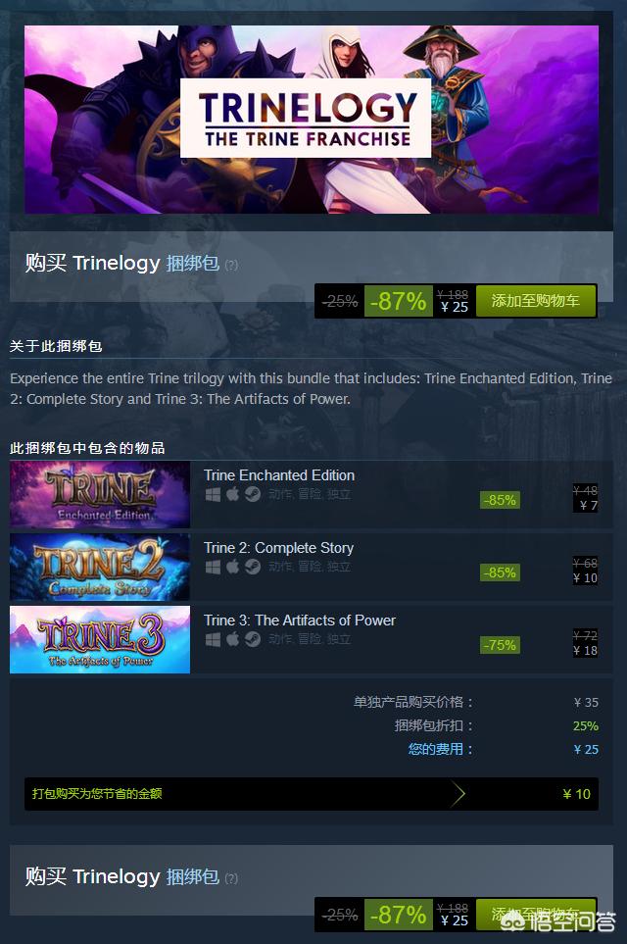This screenshot has width=627, height=944.
Task: Click Trine Enchanted Edition thumbnail
Action: click(x=100, y=494)
